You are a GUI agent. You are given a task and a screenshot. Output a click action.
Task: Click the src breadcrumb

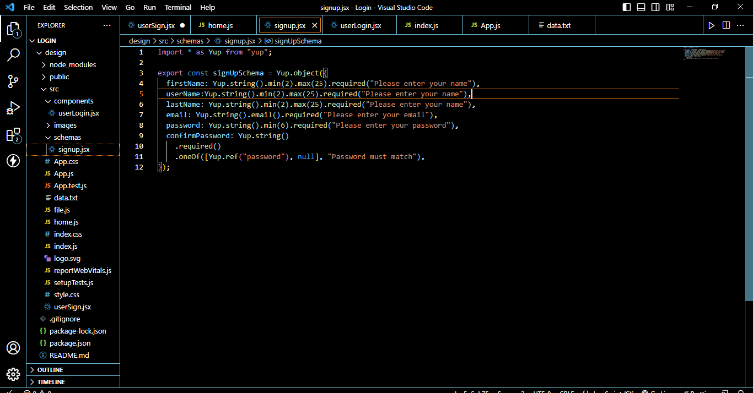point(163,41)
